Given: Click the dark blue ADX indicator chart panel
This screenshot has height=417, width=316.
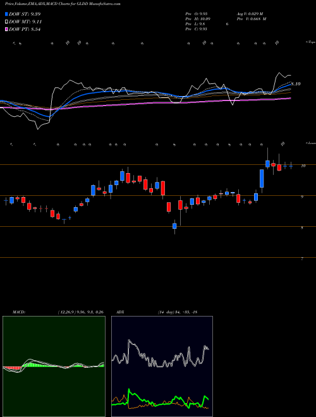Looking at the screenshot, I should pos(162,366).
